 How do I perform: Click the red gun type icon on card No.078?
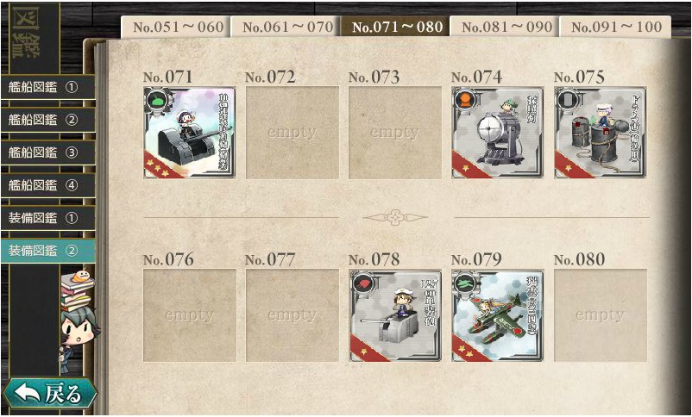(x=362, y=282)
